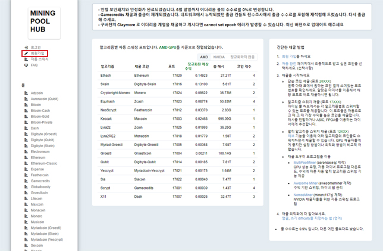Click the chart icon next to Auroracoin (Qubit)
This screenshot has height=252, width=383.
(x=26, y=99)
